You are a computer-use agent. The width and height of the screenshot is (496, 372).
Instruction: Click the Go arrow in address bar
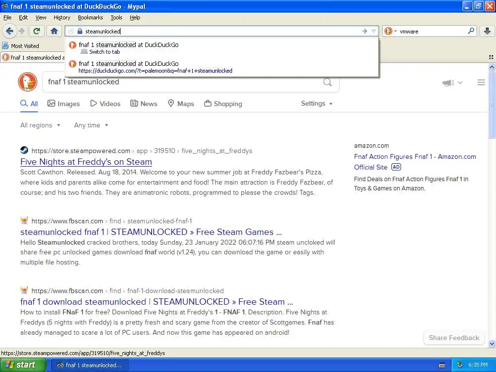[364, 31]
